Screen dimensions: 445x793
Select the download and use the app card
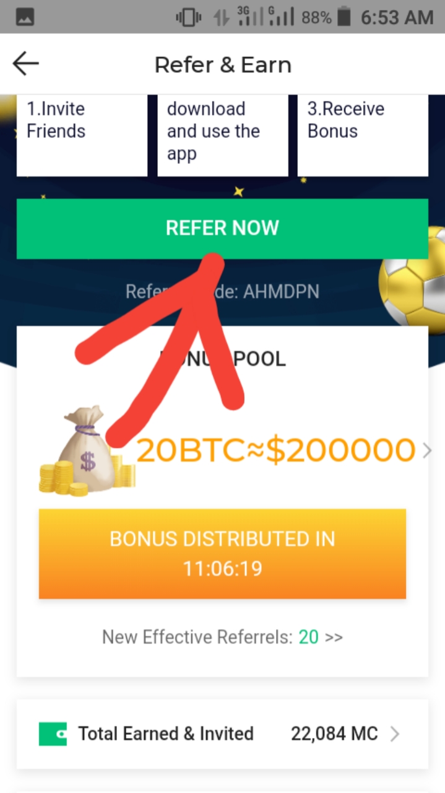click(223, 136)
